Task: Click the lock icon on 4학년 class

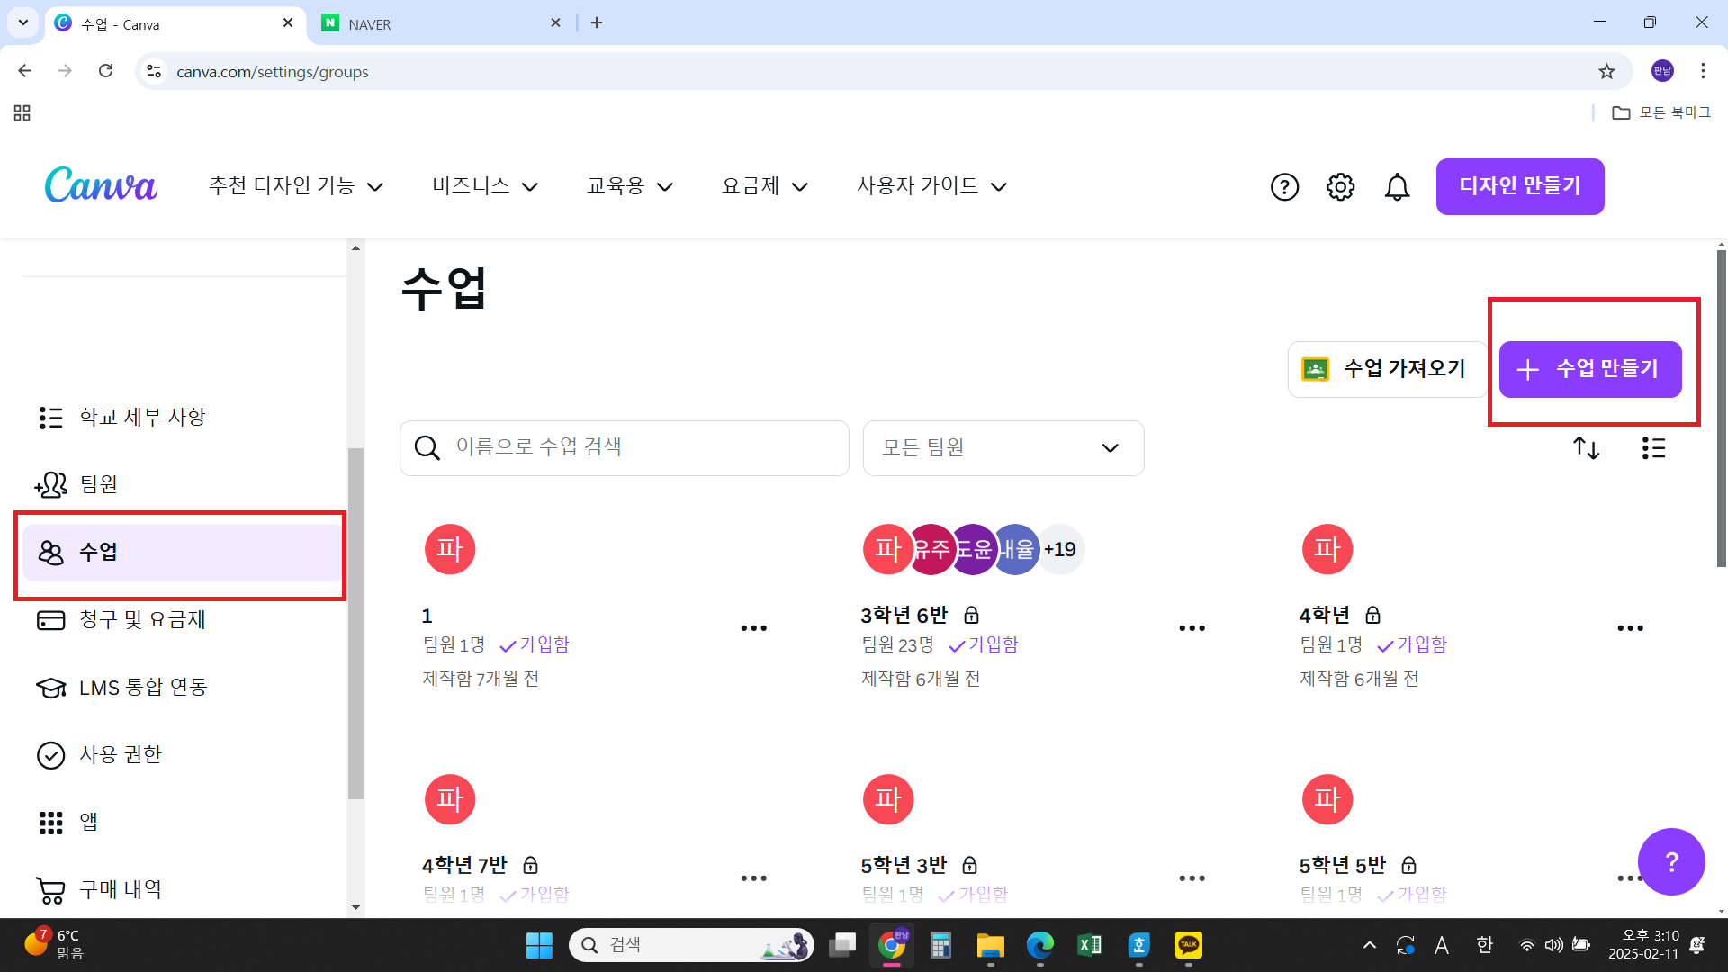Action: pyautogui.click(x=1373, y=615)
